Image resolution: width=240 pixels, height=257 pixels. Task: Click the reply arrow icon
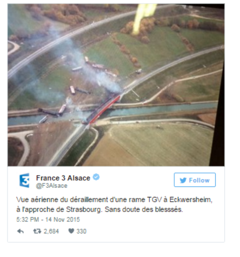(20, 231)
